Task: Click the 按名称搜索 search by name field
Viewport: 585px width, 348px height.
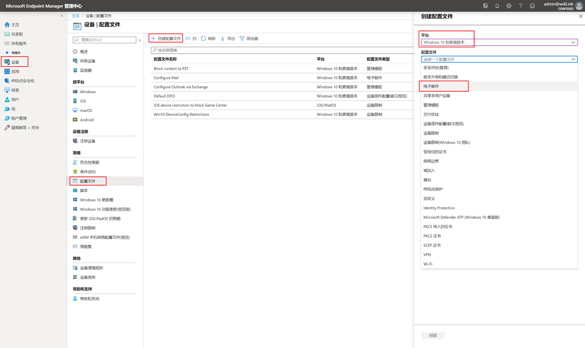Action: tap(282, 50)
